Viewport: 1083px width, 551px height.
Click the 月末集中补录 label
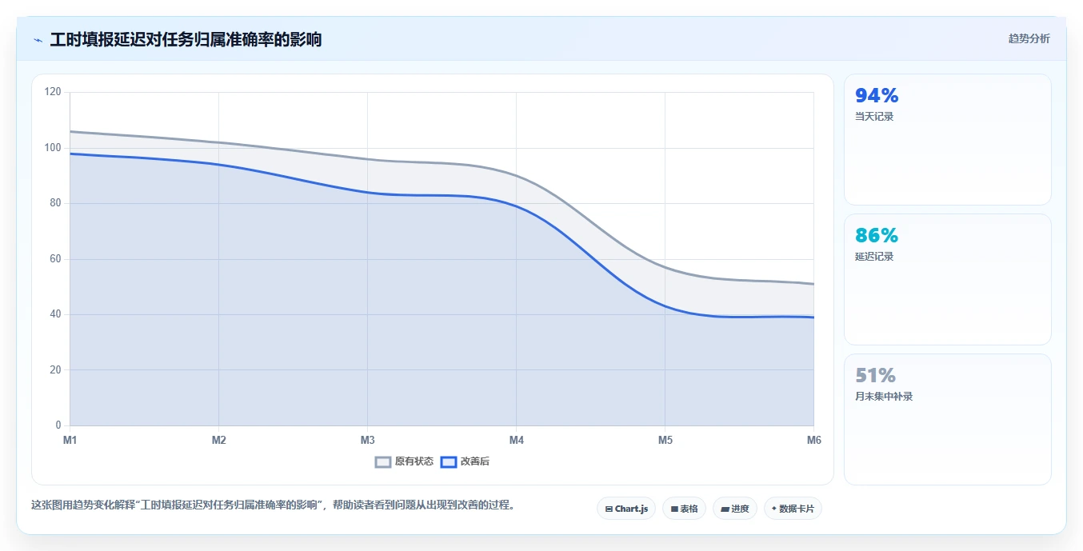884,397
